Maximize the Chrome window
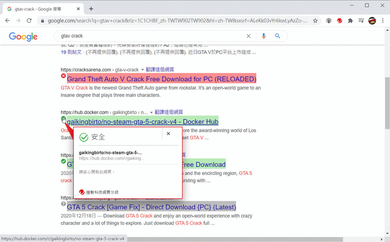Image resolution: width=390 pixels, height=242 pixels. [x=367, y=5]
